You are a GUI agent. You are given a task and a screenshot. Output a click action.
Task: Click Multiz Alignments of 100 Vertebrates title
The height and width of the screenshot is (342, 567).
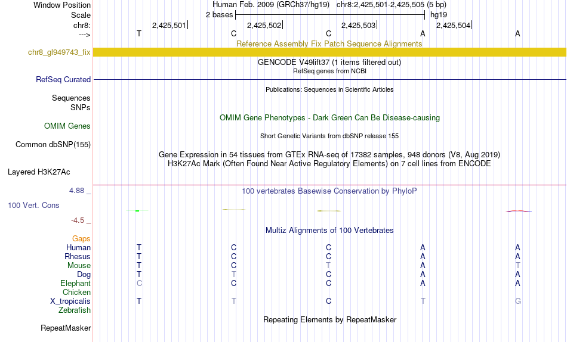tap(329, 231)
